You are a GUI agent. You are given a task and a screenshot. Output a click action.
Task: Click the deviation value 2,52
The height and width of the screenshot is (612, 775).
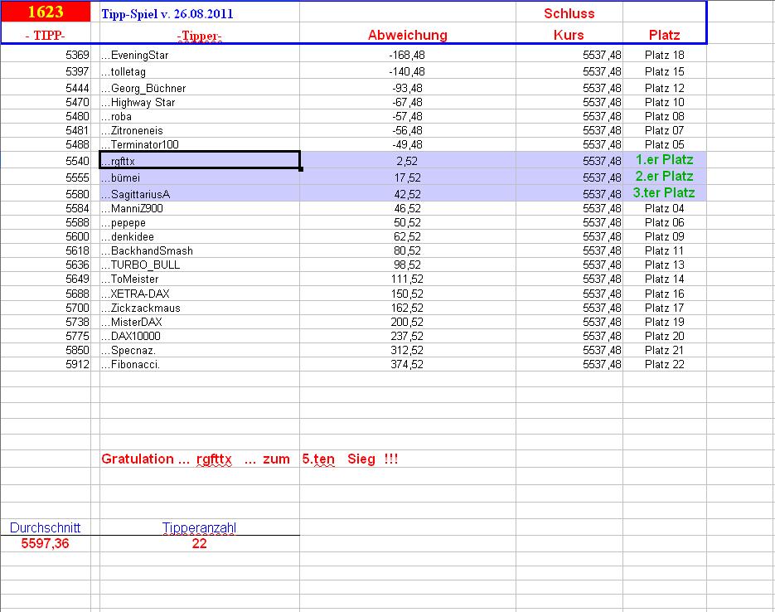click(x=408, y=161)
